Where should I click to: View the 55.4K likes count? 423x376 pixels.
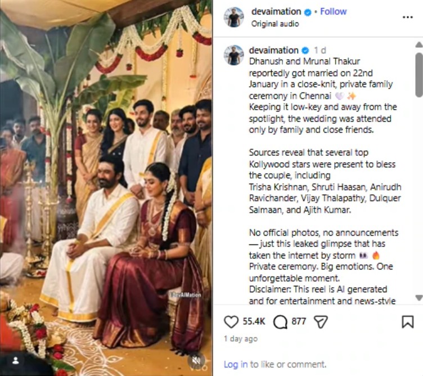(254, 321)
